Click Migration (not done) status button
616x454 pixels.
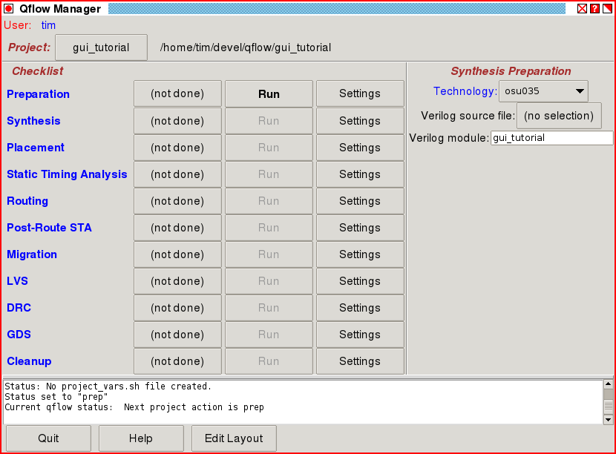(x=177, y=254)
